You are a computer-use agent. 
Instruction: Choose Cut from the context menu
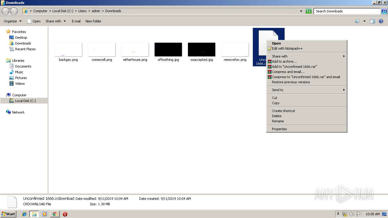[x=306, y=98]
